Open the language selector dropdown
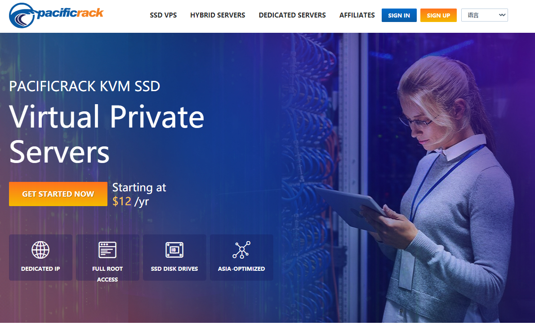The height and width of the screenshot is (326, 535). (485, 15)
